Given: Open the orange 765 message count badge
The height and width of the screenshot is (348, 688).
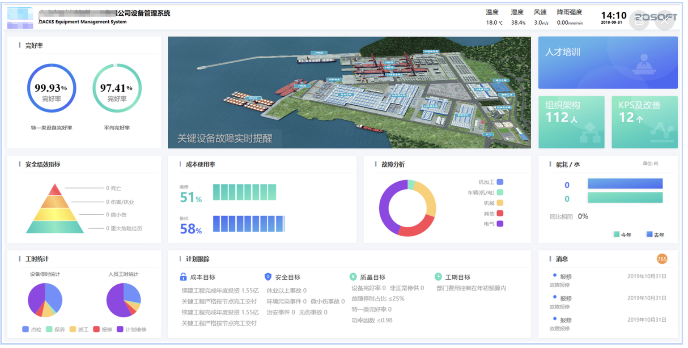Looking at the screenshot, I should click(662, 259).
